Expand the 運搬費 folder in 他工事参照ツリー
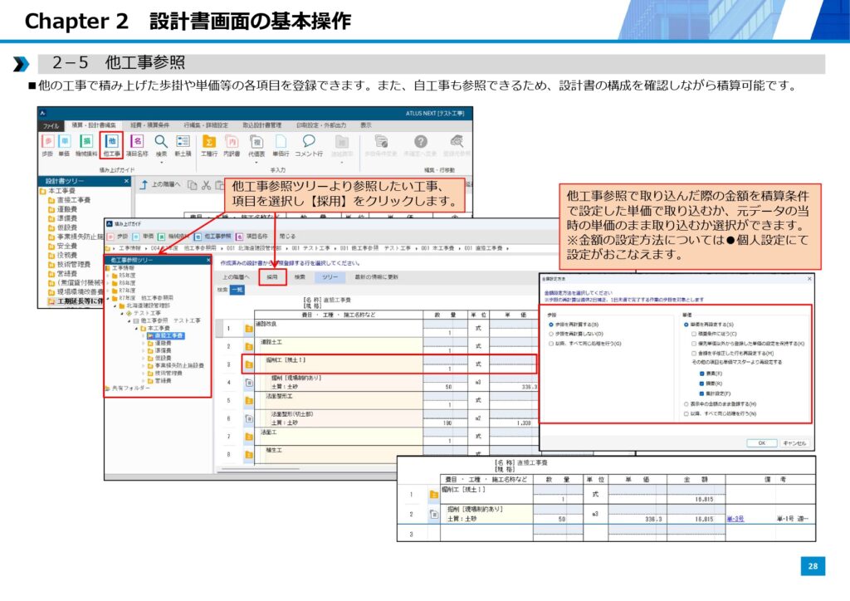Screen dimensions: 850x601 143,342
